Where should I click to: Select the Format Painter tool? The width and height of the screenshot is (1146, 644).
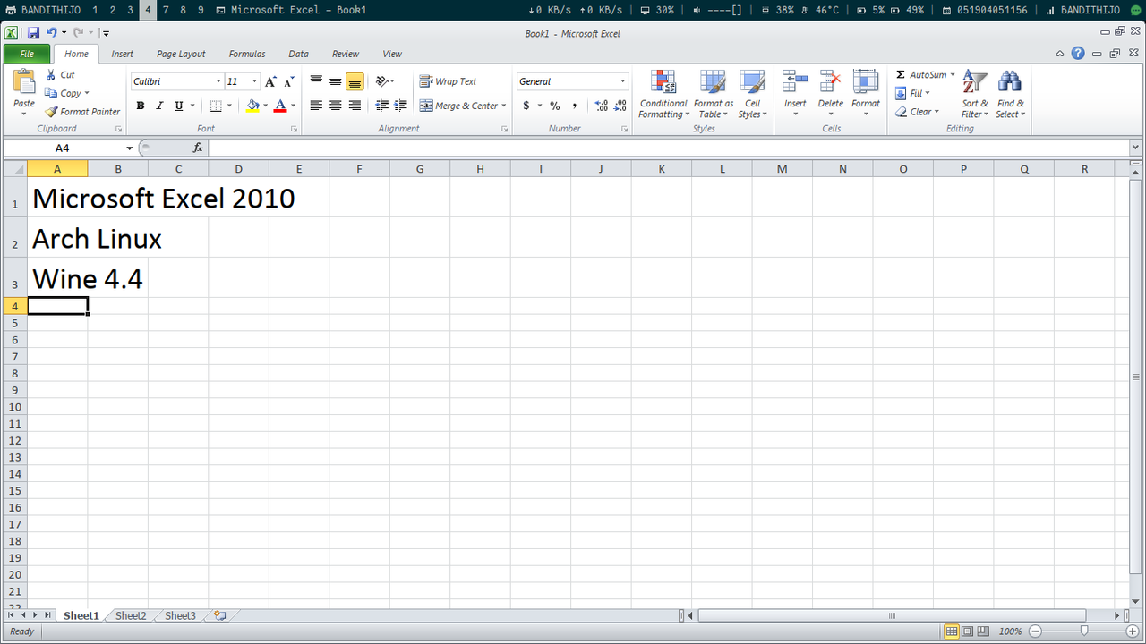82,112
